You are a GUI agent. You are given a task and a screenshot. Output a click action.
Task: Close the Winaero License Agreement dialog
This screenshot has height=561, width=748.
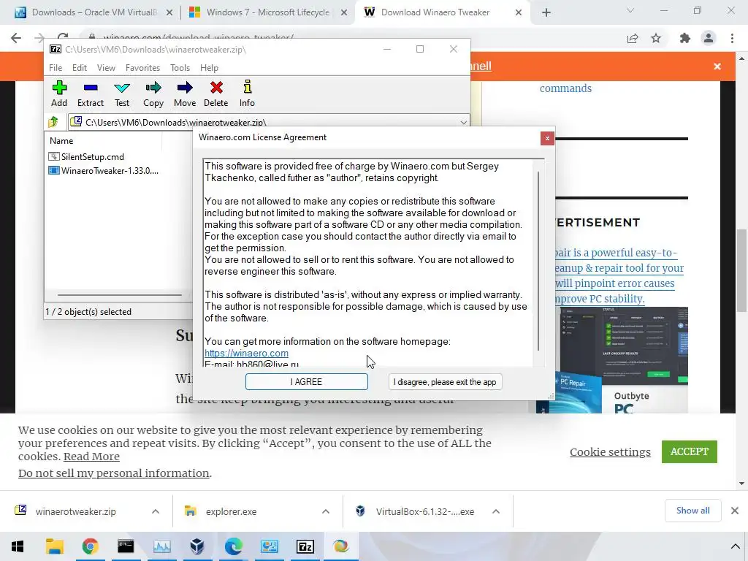[547, 138]
